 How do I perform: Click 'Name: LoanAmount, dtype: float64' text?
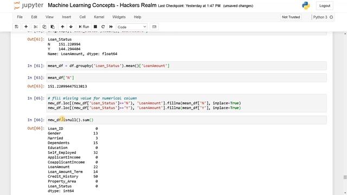pyautogui.click(x=82, y=54)
